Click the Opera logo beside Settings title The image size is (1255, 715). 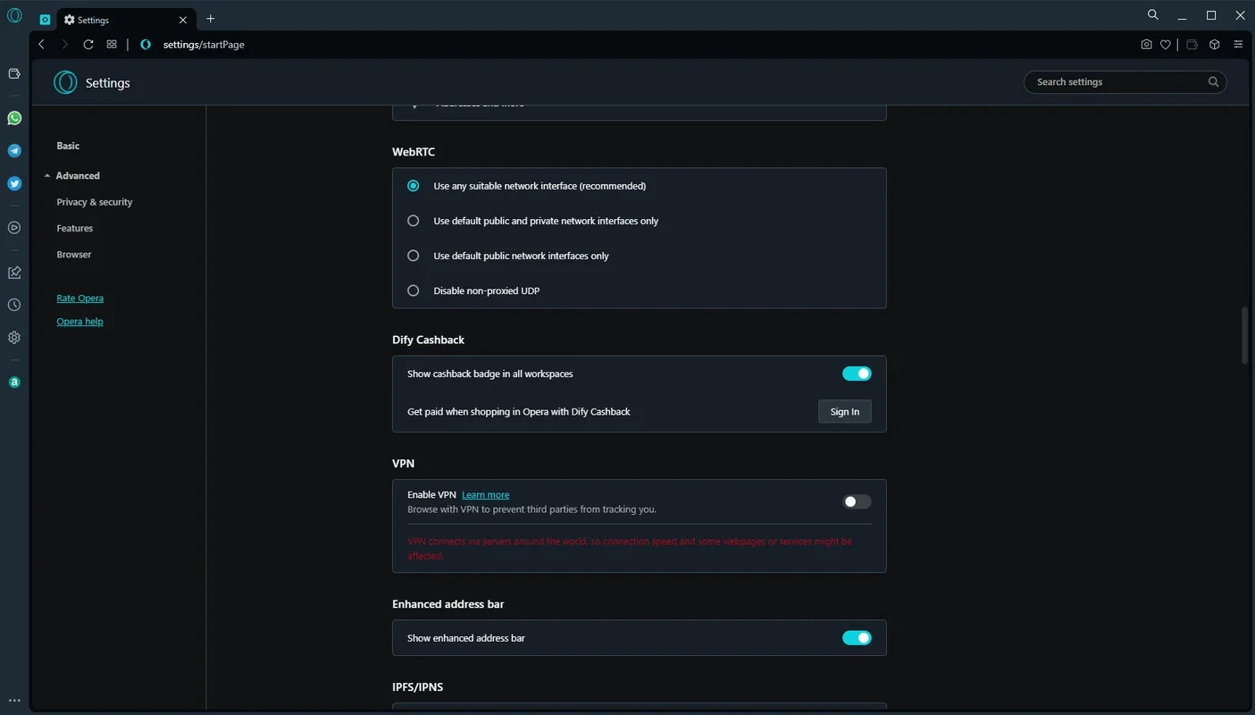coord(65,82)
